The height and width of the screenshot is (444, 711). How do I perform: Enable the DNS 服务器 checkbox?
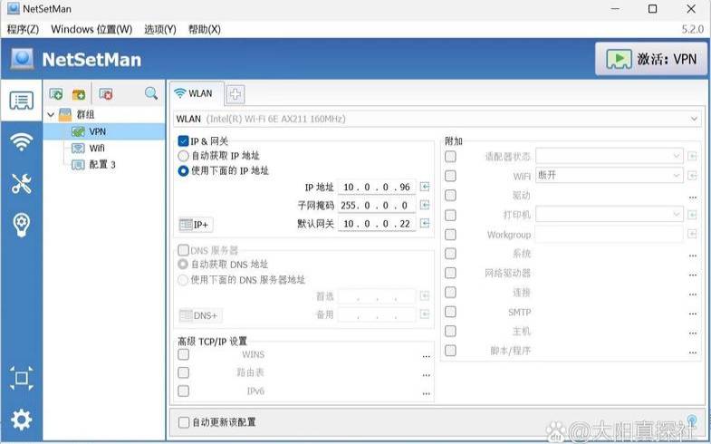(x=183, y=250)
